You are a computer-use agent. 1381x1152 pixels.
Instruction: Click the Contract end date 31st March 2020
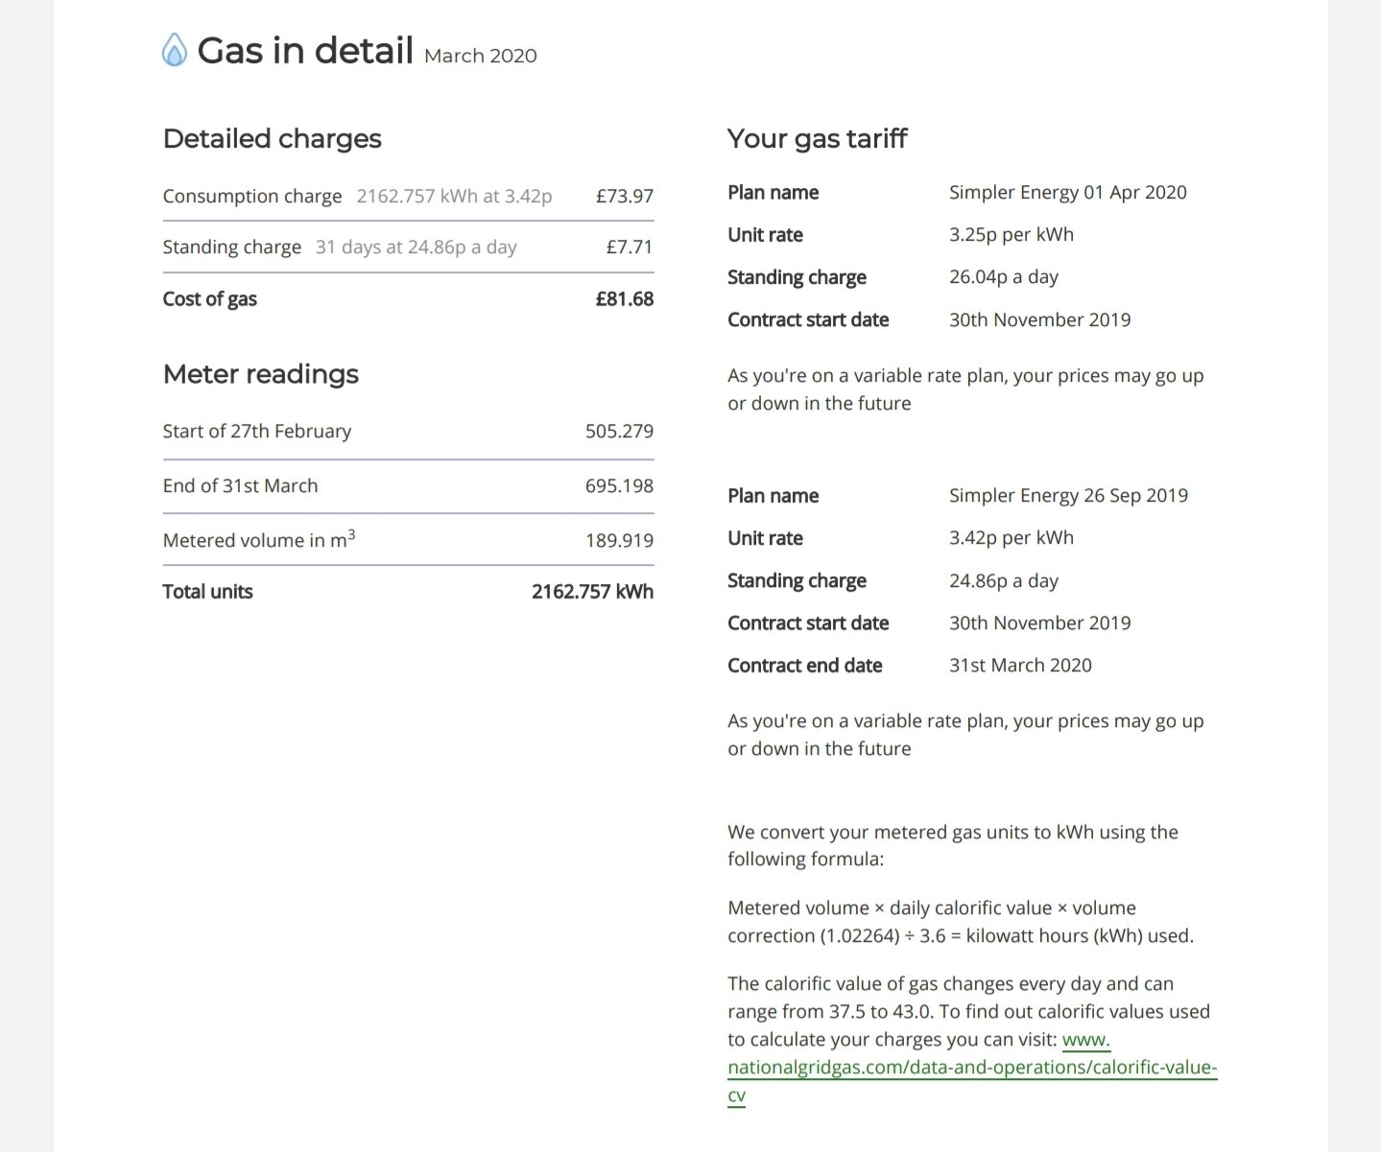pyautogui.click(x=1020, y=665)
